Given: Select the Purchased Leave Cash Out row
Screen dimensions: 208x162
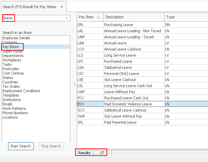Looking at the screenshot, I should [x=143, y=98].
